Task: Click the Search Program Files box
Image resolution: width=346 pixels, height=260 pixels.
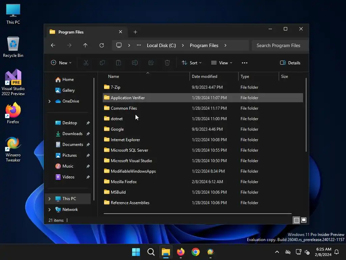Action: 280,45
